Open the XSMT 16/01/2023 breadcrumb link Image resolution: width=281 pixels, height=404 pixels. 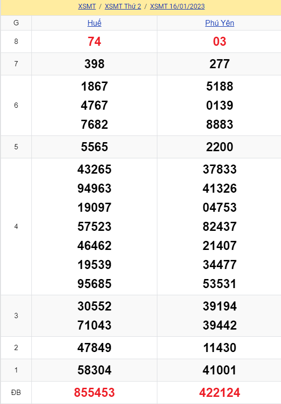[177, 7]
